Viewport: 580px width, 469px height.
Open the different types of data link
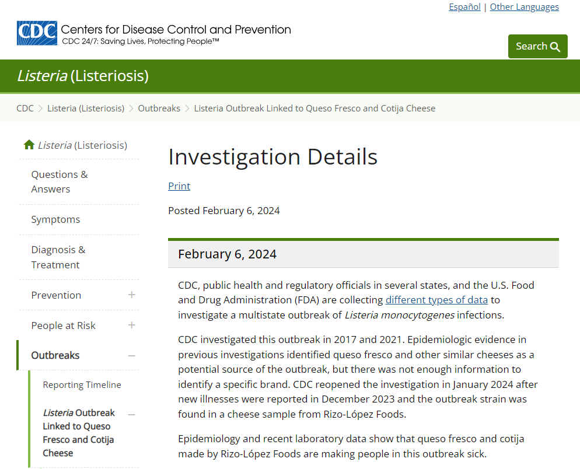tap(436, 300)
